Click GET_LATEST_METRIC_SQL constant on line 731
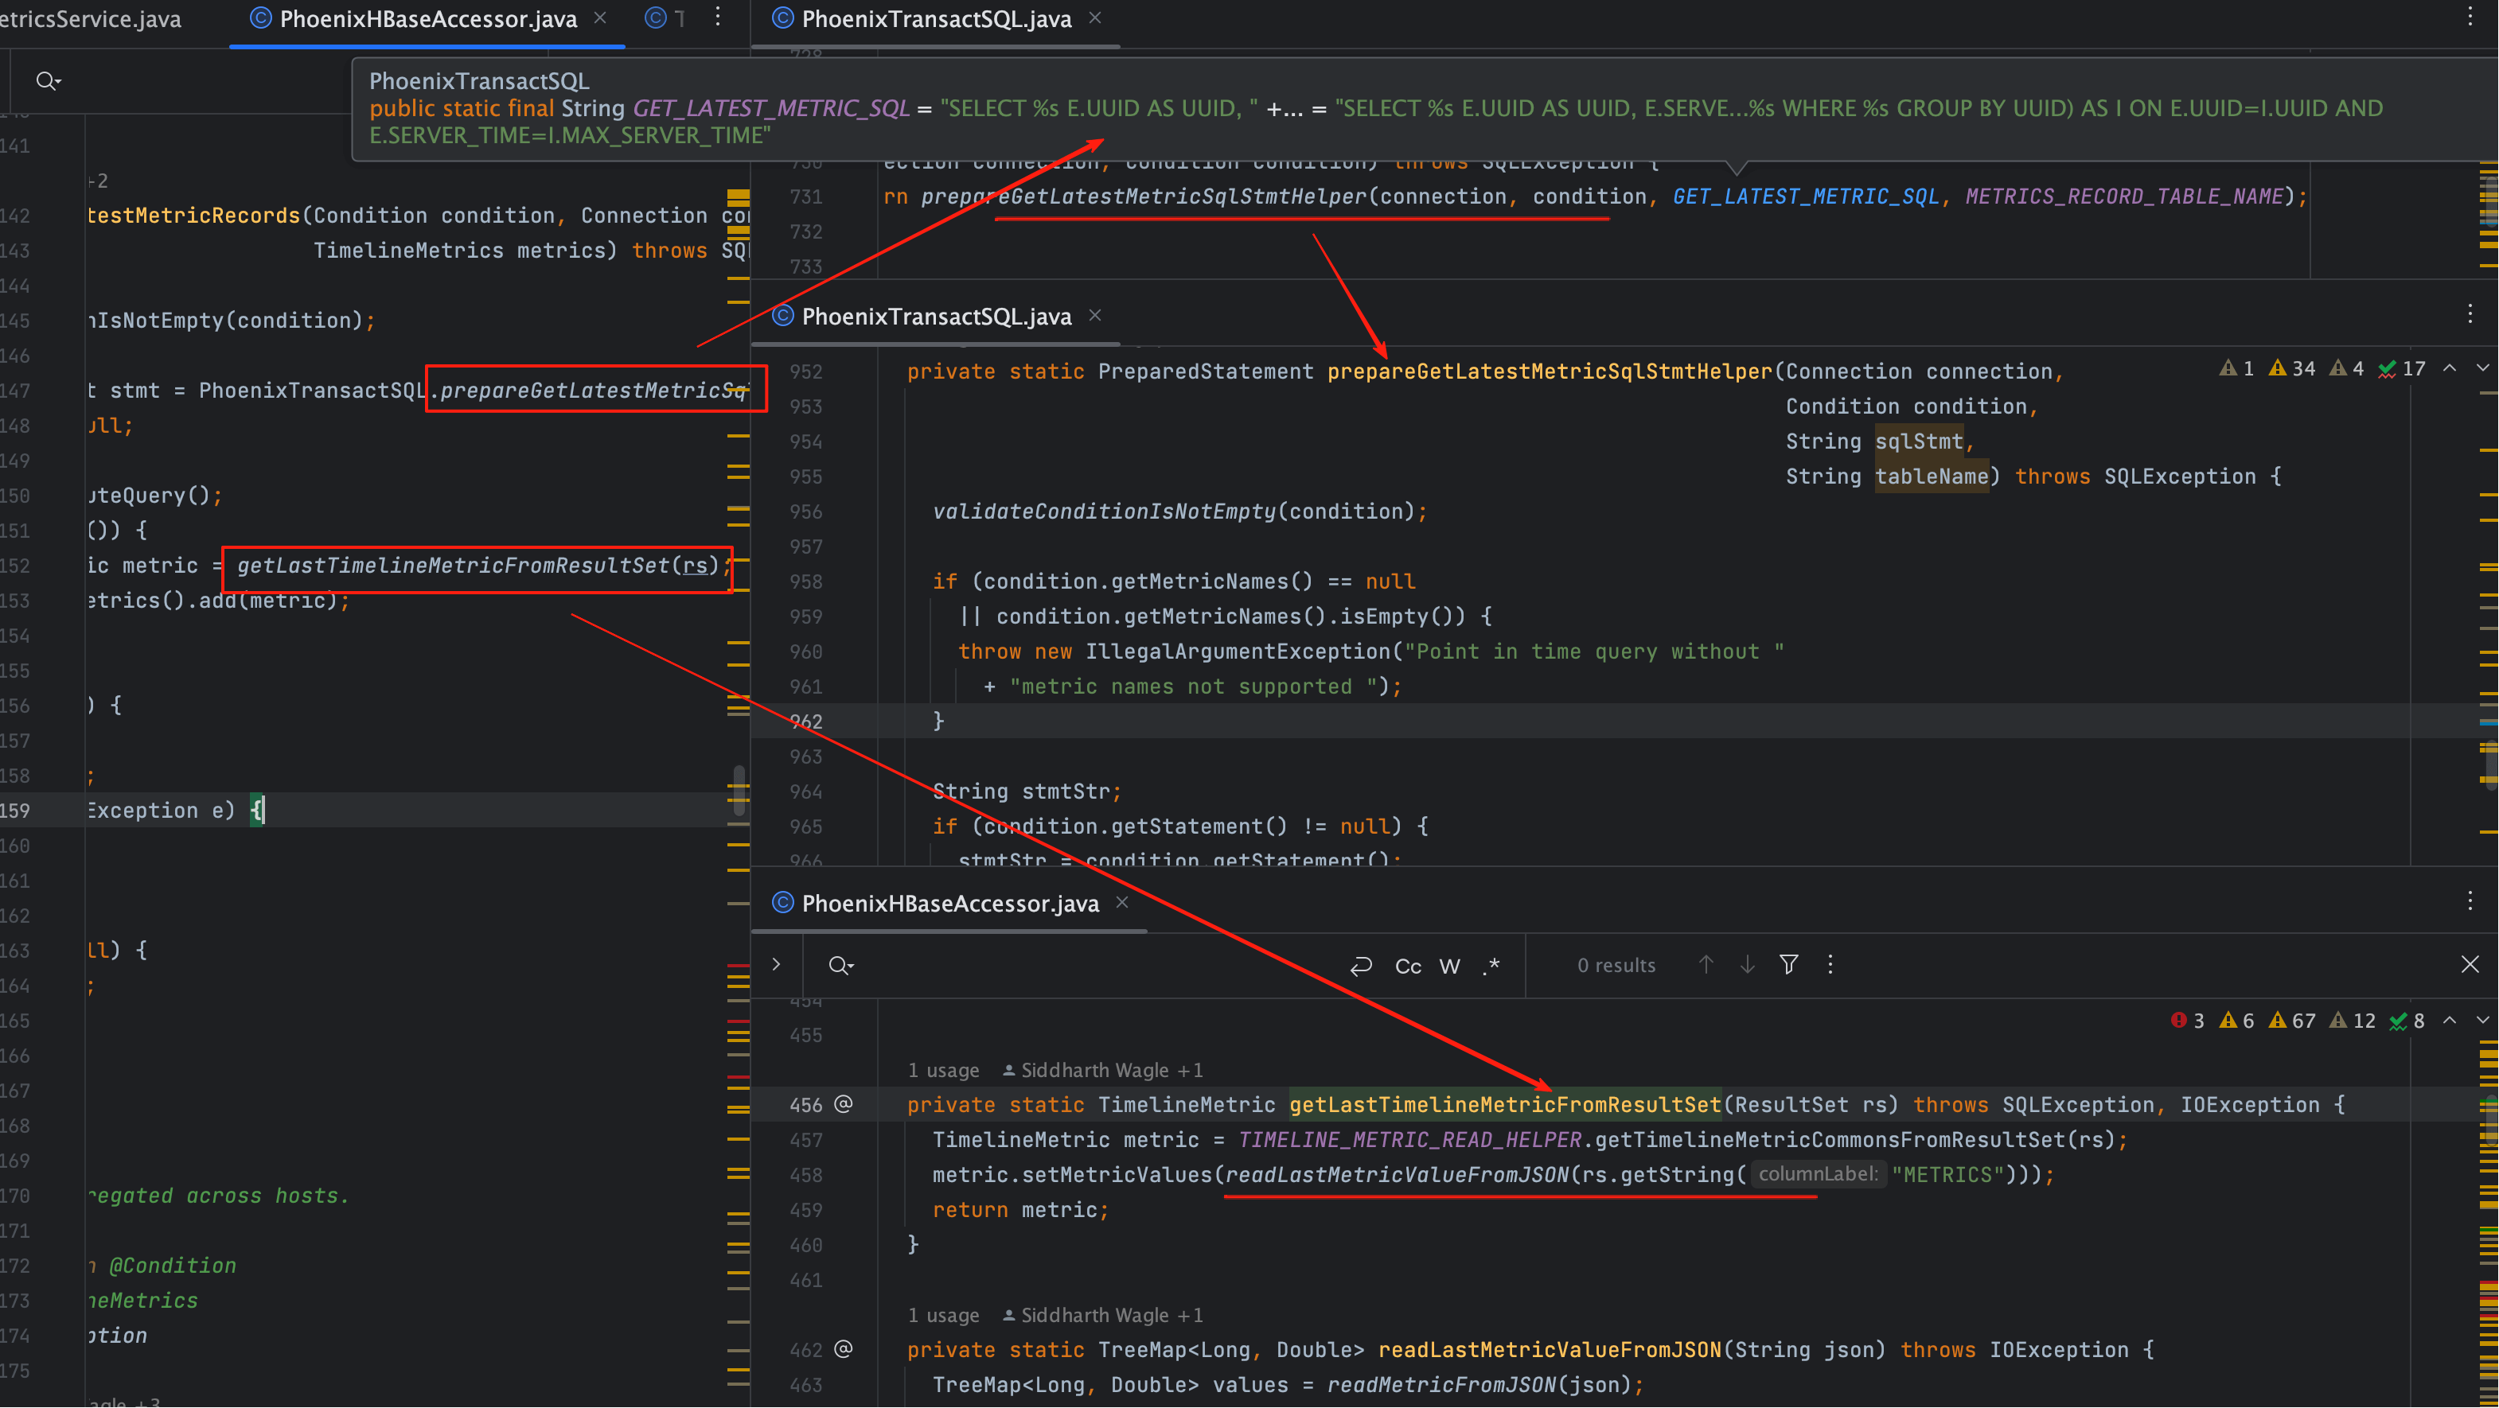 click(x=1805, y=196)
